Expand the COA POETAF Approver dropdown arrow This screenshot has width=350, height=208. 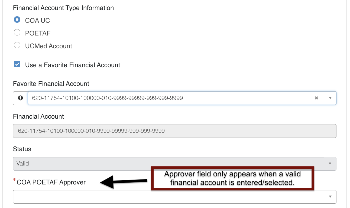[x=330, y=197]
